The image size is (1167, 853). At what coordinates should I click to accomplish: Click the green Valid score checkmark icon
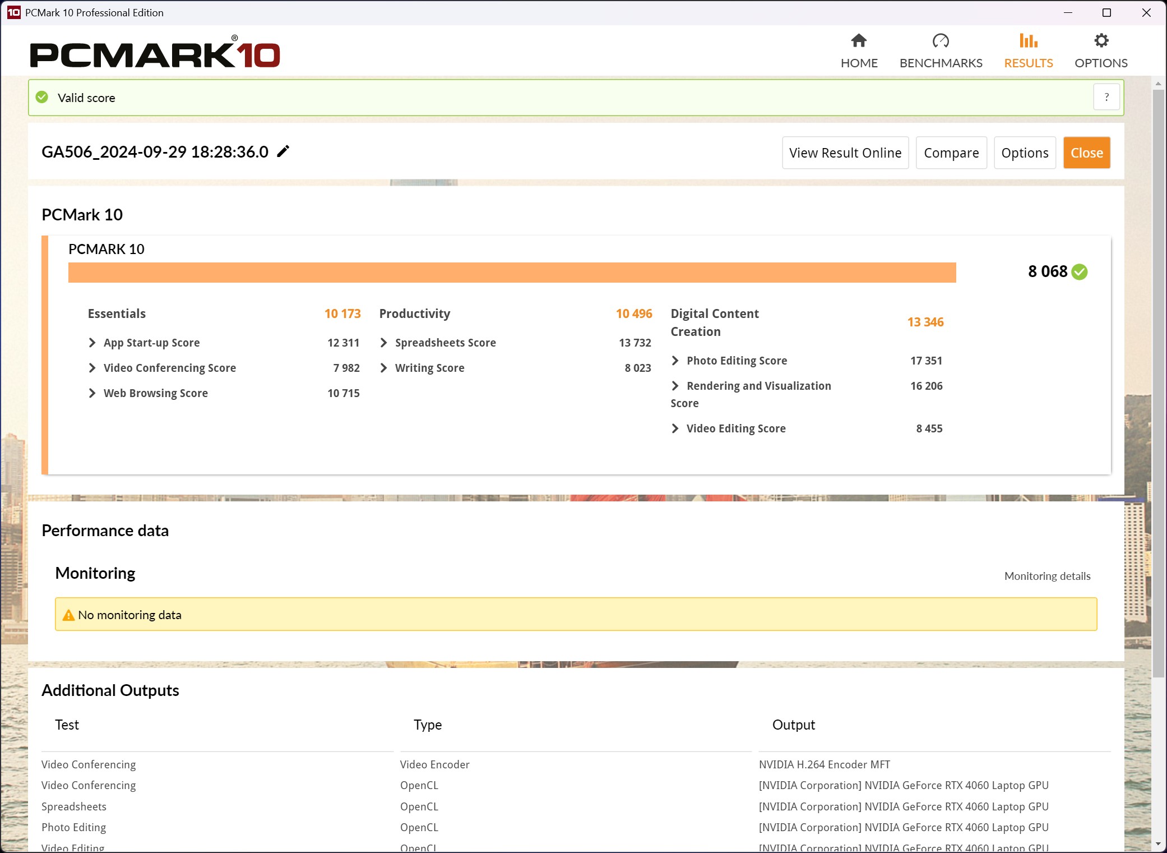point(42,98)
